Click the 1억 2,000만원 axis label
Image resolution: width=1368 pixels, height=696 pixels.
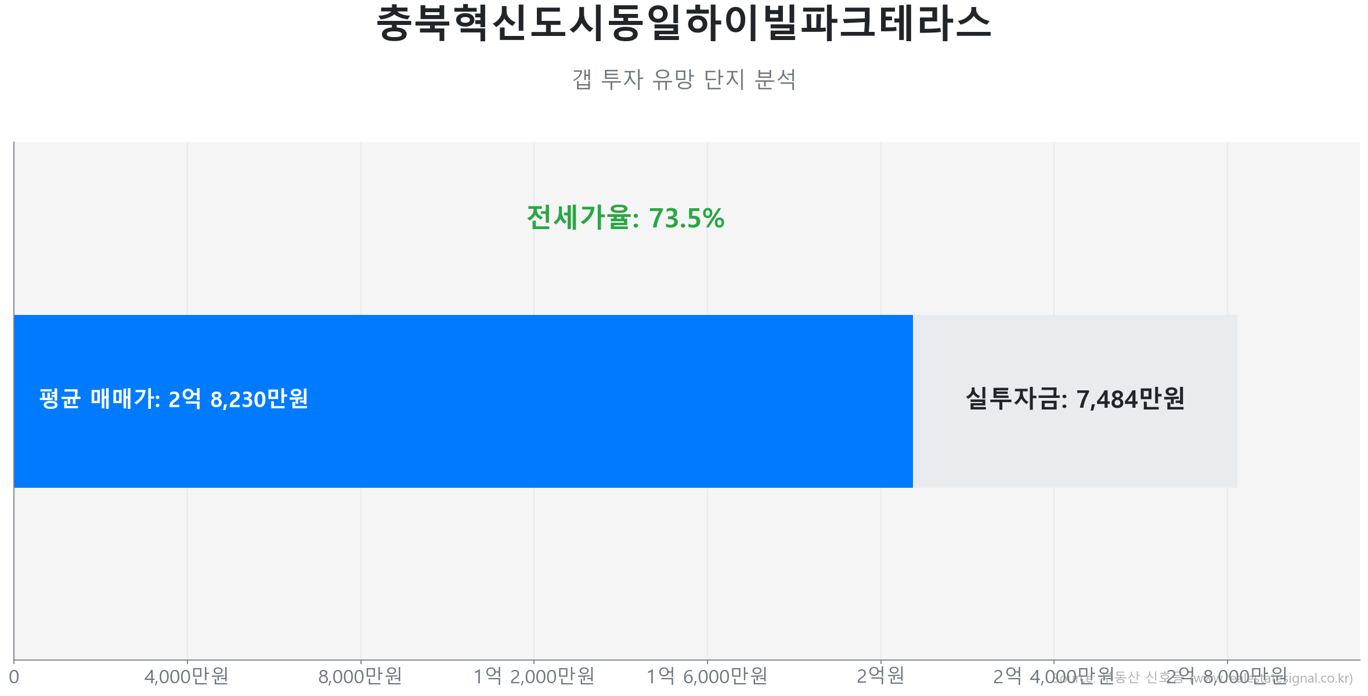tap(533, 676)
